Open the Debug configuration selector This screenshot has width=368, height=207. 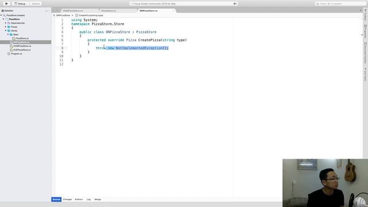pos(20,4)
